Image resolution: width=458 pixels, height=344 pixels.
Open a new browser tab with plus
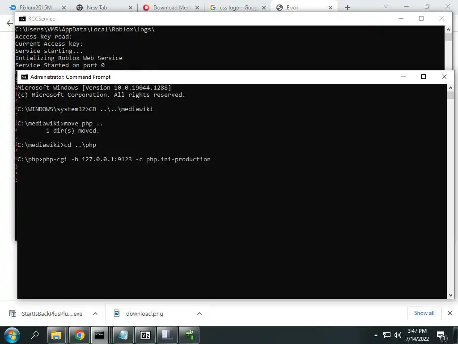347,8
